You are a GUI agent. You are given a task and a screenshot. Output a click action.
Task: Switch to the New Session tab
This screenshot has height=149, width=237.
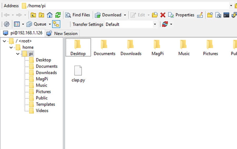62,33
